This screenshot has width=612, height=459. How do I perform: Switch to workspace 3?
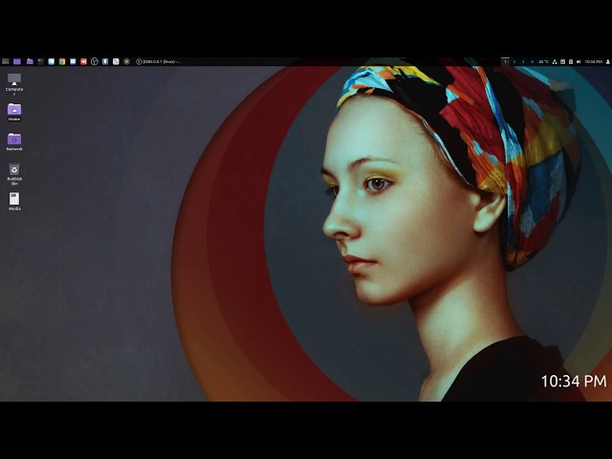click(x=523, y=61)
